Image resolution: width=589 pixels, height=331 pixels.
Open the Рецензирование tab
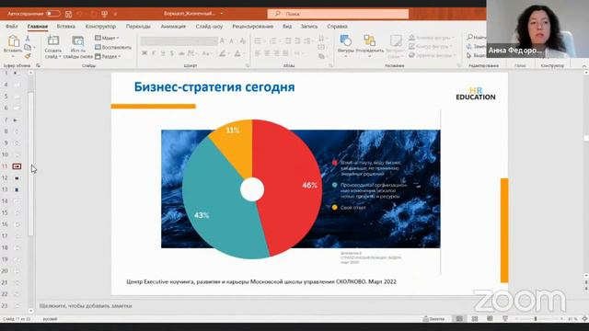252,27
